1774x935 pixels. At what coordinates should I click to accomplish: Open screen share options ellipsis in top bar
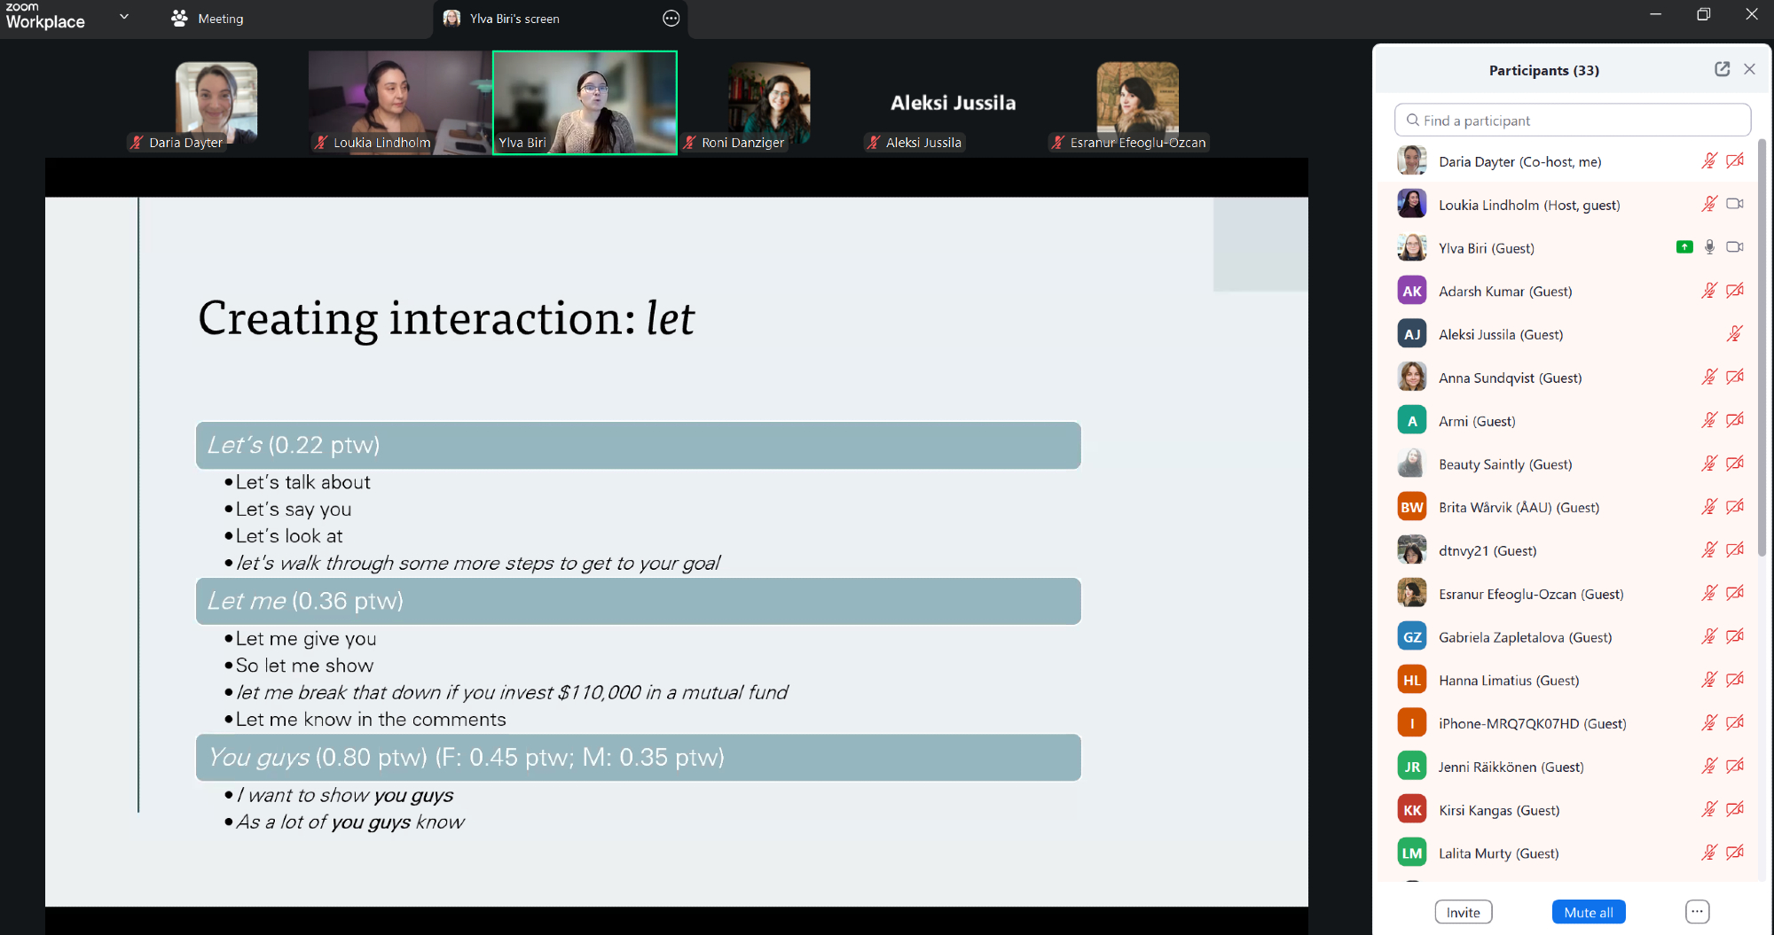tap(671, 19)
